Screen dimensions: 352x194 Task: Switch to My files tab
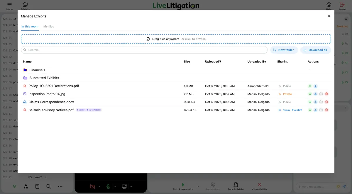[x=49, y=27]
